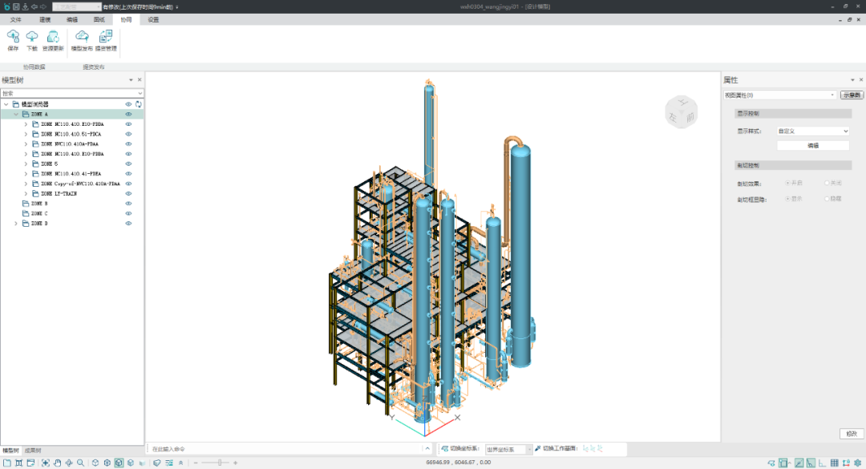The width and height of the screenshot is (866, 469).
Task: Click the grid table icon in bottom right toolbar
Action: tap(834, 463)
